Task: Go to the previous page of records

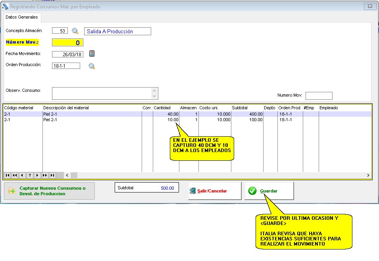Action: 15,175
